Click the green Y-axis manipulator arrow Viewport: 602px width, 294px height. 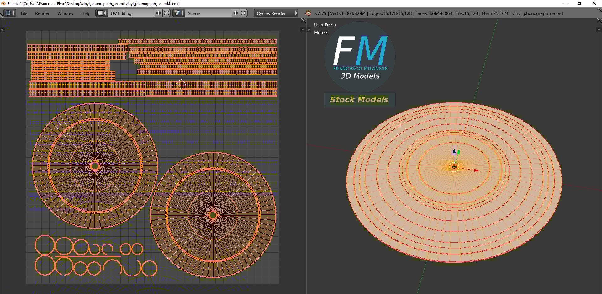458,152
